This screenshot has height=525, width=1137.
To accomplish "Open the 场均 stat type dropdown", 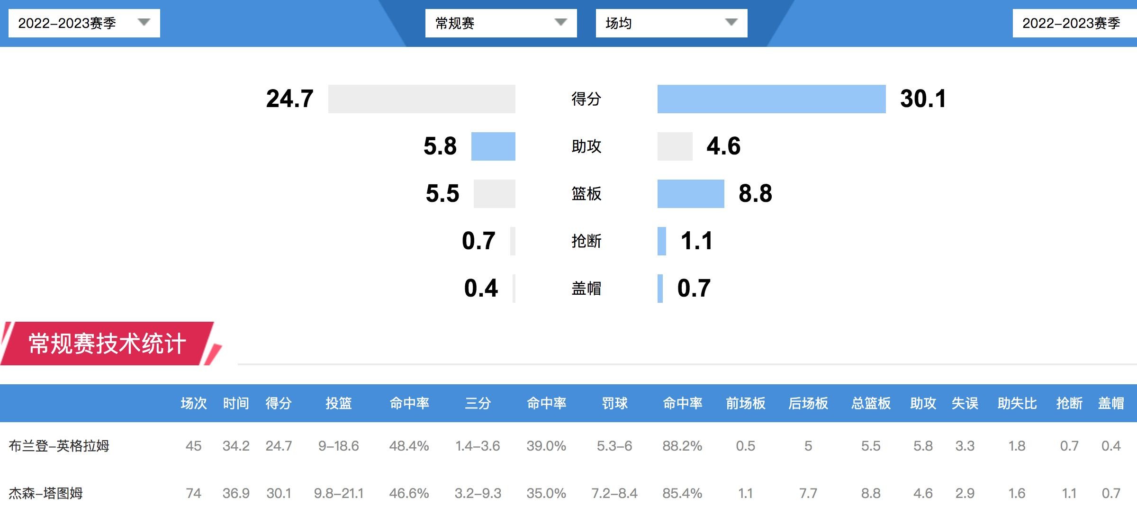I will point(671,23).
